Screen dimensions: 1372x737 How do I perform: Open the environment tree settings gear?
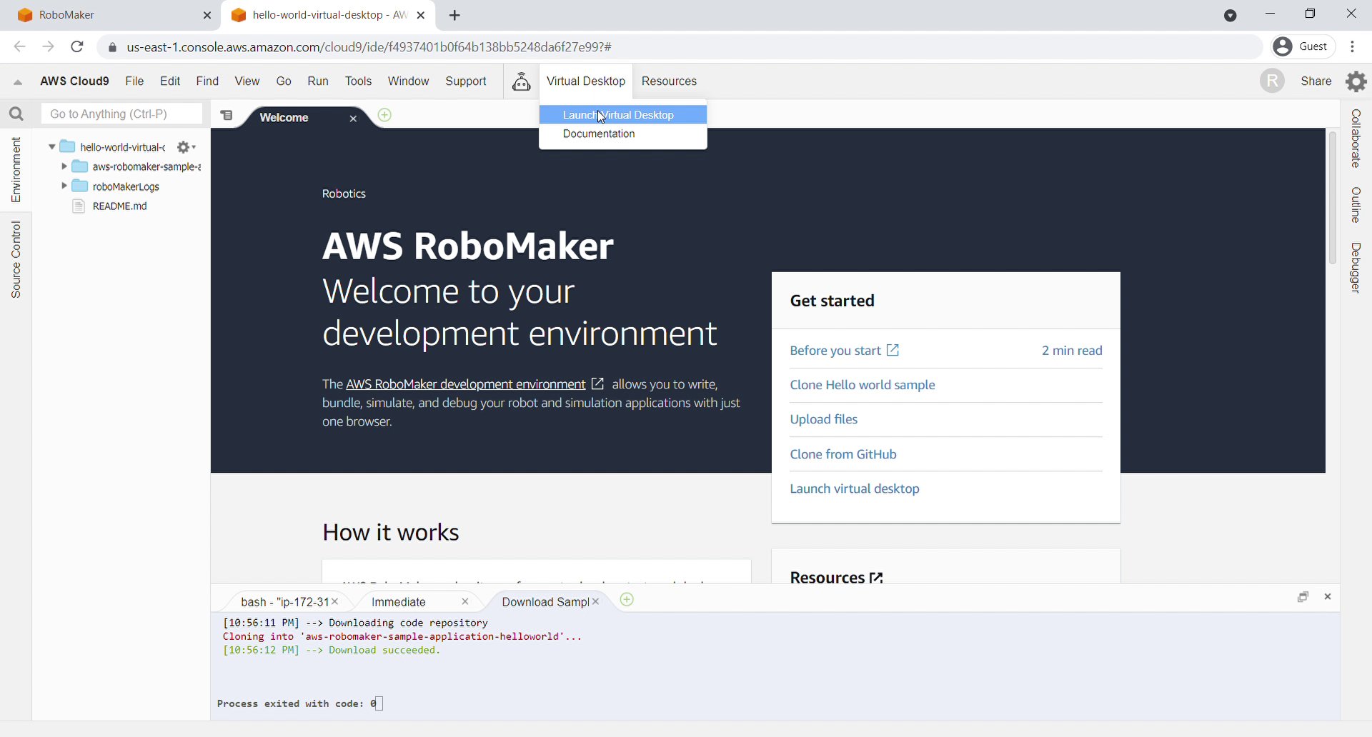(x=186, y=147)
